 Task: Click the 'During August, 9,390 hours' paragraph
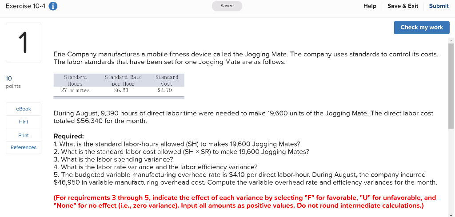[243, 117]
